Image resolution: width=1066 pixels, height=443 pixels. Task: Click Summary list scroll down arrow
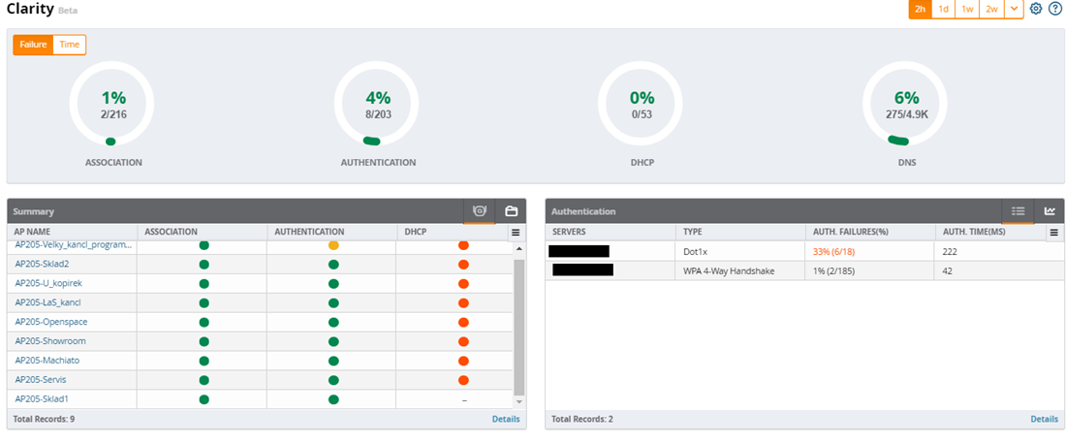pyautogui.click(x=519, y=401)
